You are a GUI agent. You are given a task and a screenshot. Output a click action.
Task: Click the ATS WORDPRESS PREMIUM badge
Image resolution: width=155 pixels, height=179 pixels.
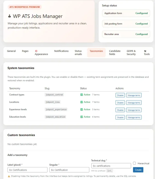coord(25,7)
